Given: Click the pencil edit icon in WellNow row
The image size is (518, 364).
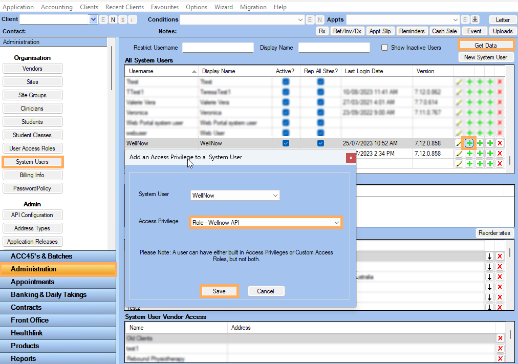Looking at the screenshot, I should point(459,143).
